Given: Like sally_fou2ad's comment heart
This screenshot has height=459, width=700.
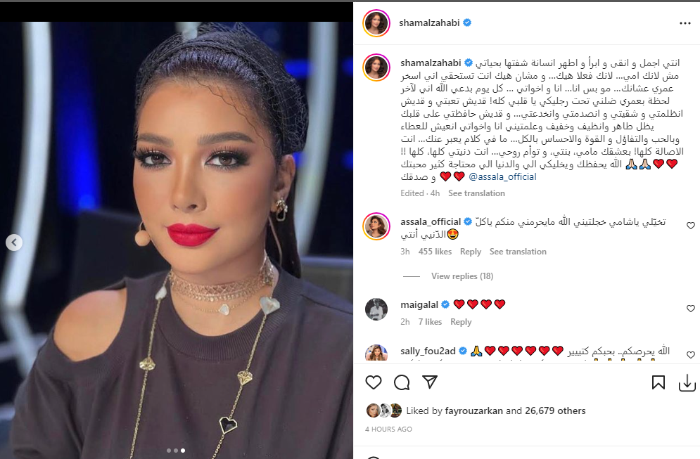Looking at the screenshot, I should 691,355.
